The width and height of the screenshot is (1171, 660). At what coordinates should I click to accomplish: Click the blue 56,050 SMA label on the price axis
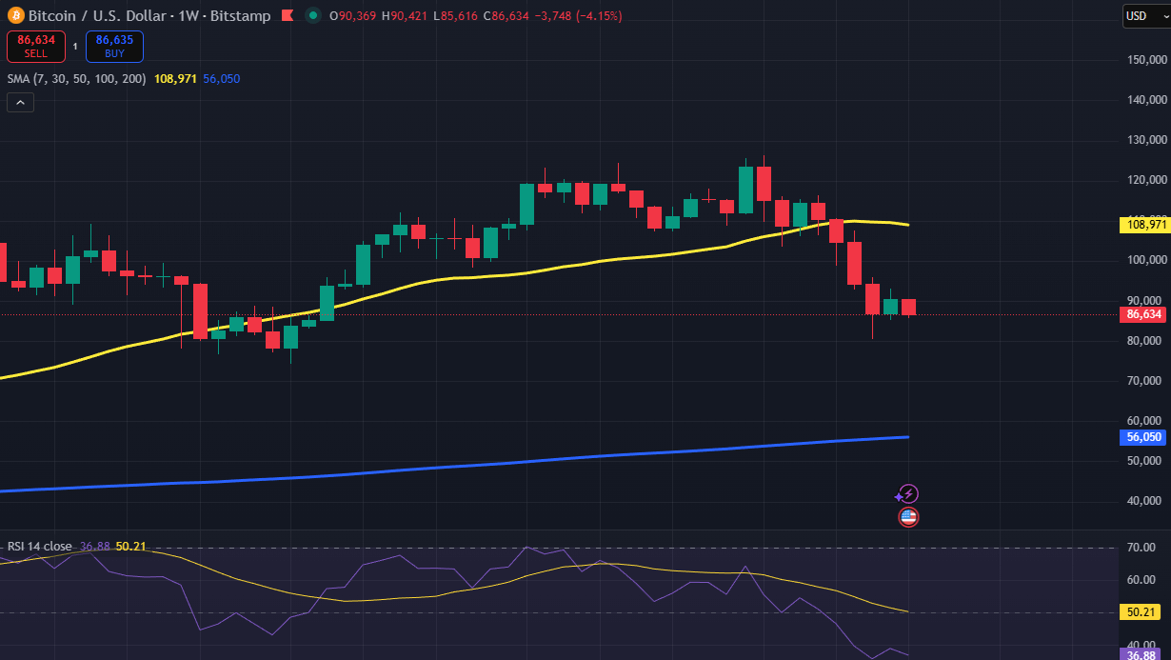(1142, 437)
